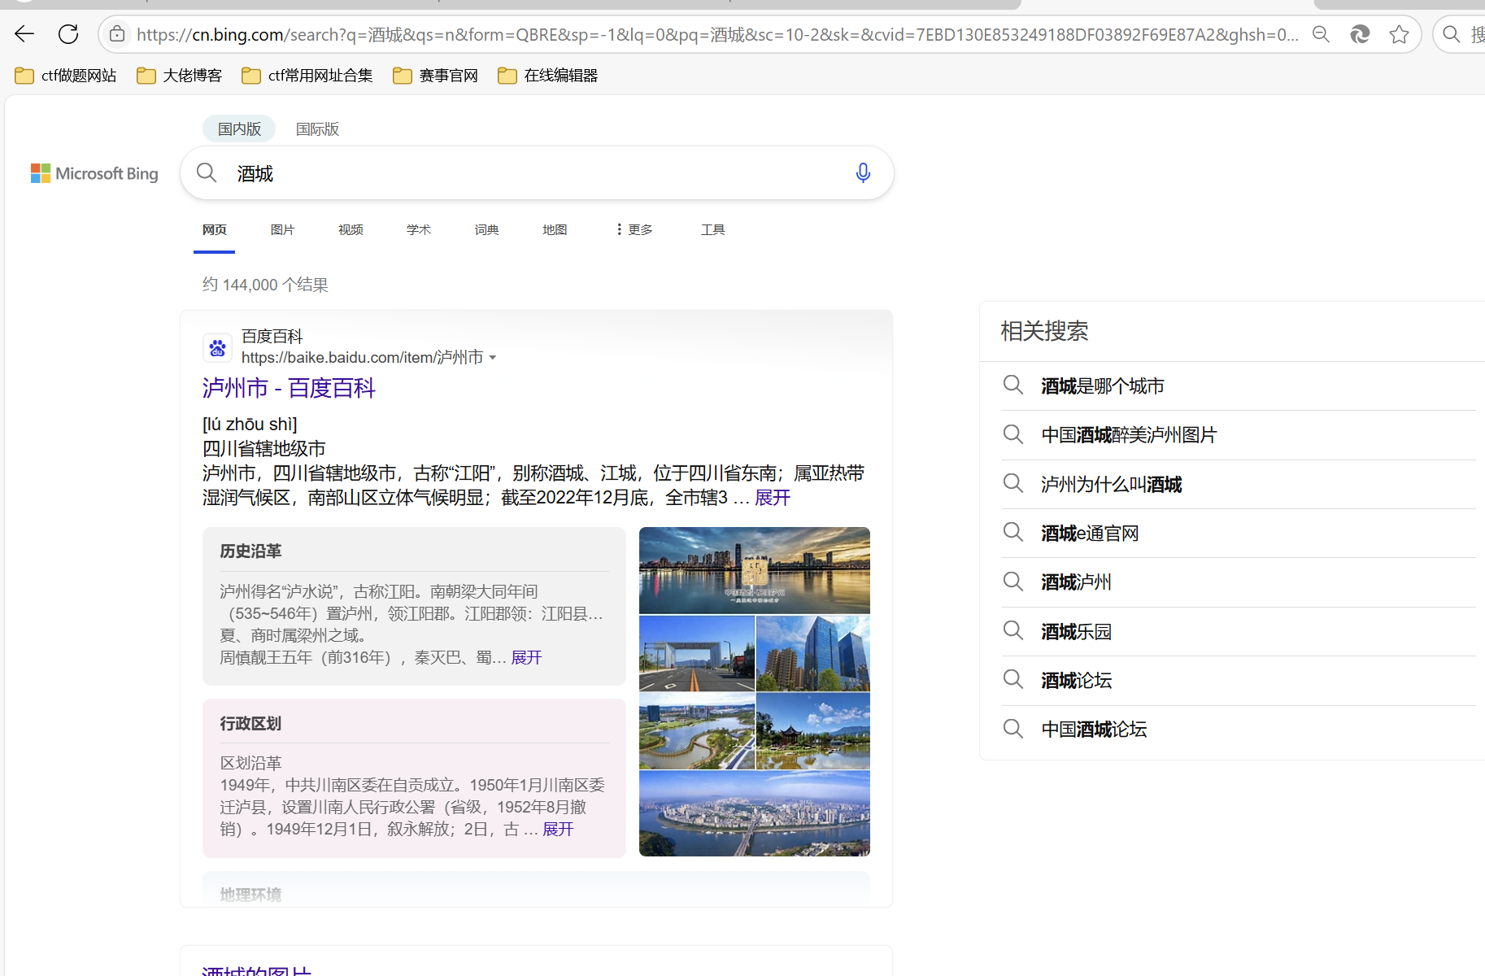The height and width of the screenshot is (976, 1485).
Task: Click the search icon in the top-right box
Action: click(x=1452, y=34)
